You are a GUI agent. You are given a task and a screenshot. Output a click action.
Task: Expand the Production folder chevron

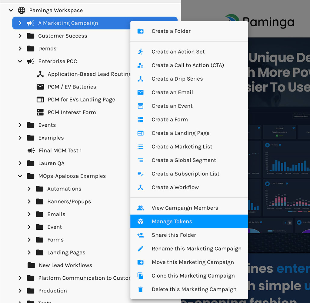[x=20, y=291]
